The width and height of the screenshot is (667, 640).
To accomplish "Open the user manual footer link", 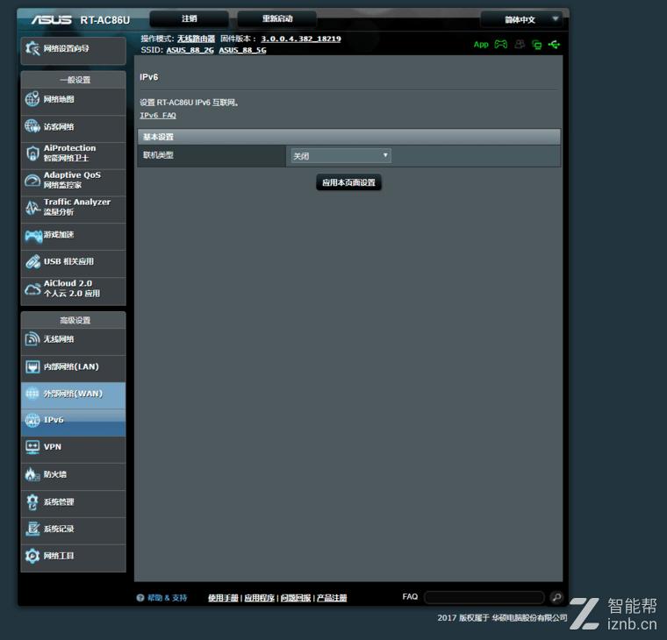I will (223, 598).
